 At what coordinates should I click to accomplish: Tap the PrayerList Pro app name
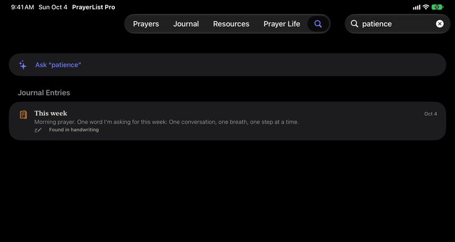pos(93,7)
